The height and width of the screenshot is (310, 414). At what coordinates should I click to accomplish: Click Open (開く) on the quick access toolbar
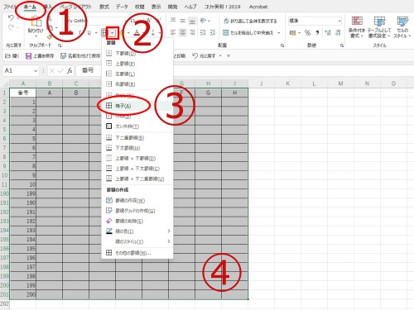12,56
